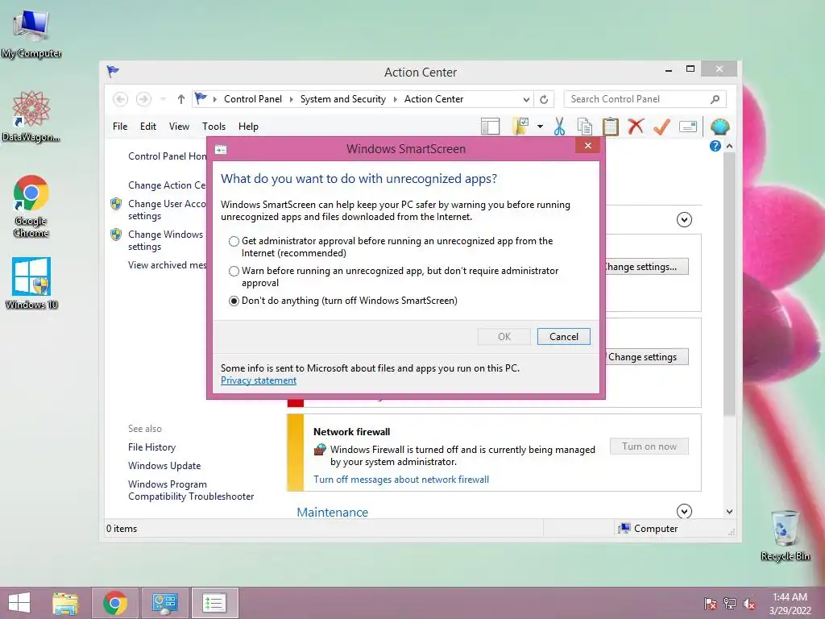The height and width of the screenshot is (619, 825).
Task: Click Windows Program Compatibility Troubleshooter link
Action: click(x=190, y=490)
